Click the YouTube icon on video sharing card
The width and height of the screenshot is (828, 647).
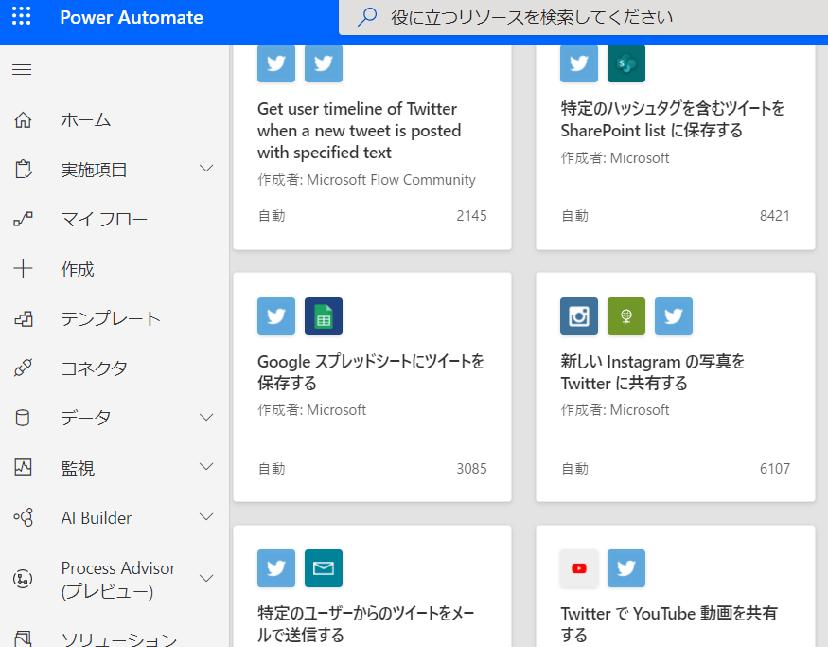pos(579,568)
